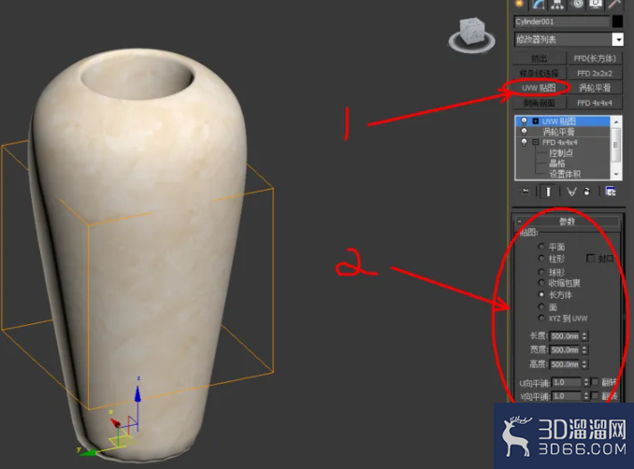
Task: Click the green Y axis gizmo arrow
Action: pyautogui.click(x=87, y=453)
